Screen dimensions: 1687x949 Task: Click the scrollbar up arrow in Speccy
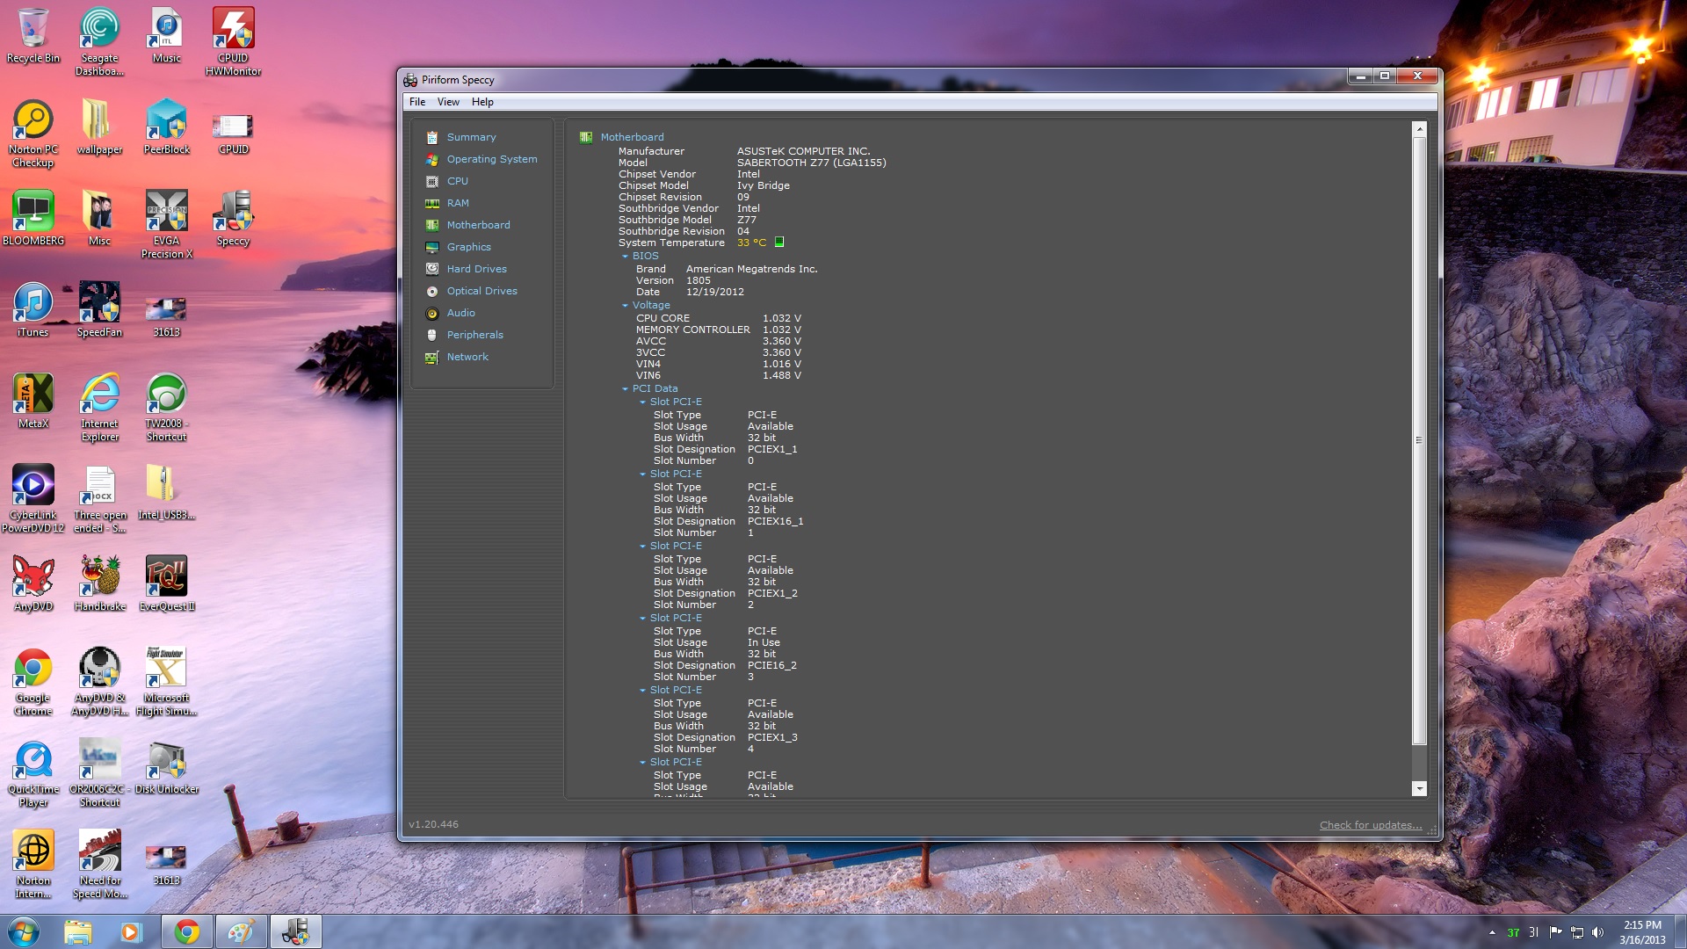1419,129
